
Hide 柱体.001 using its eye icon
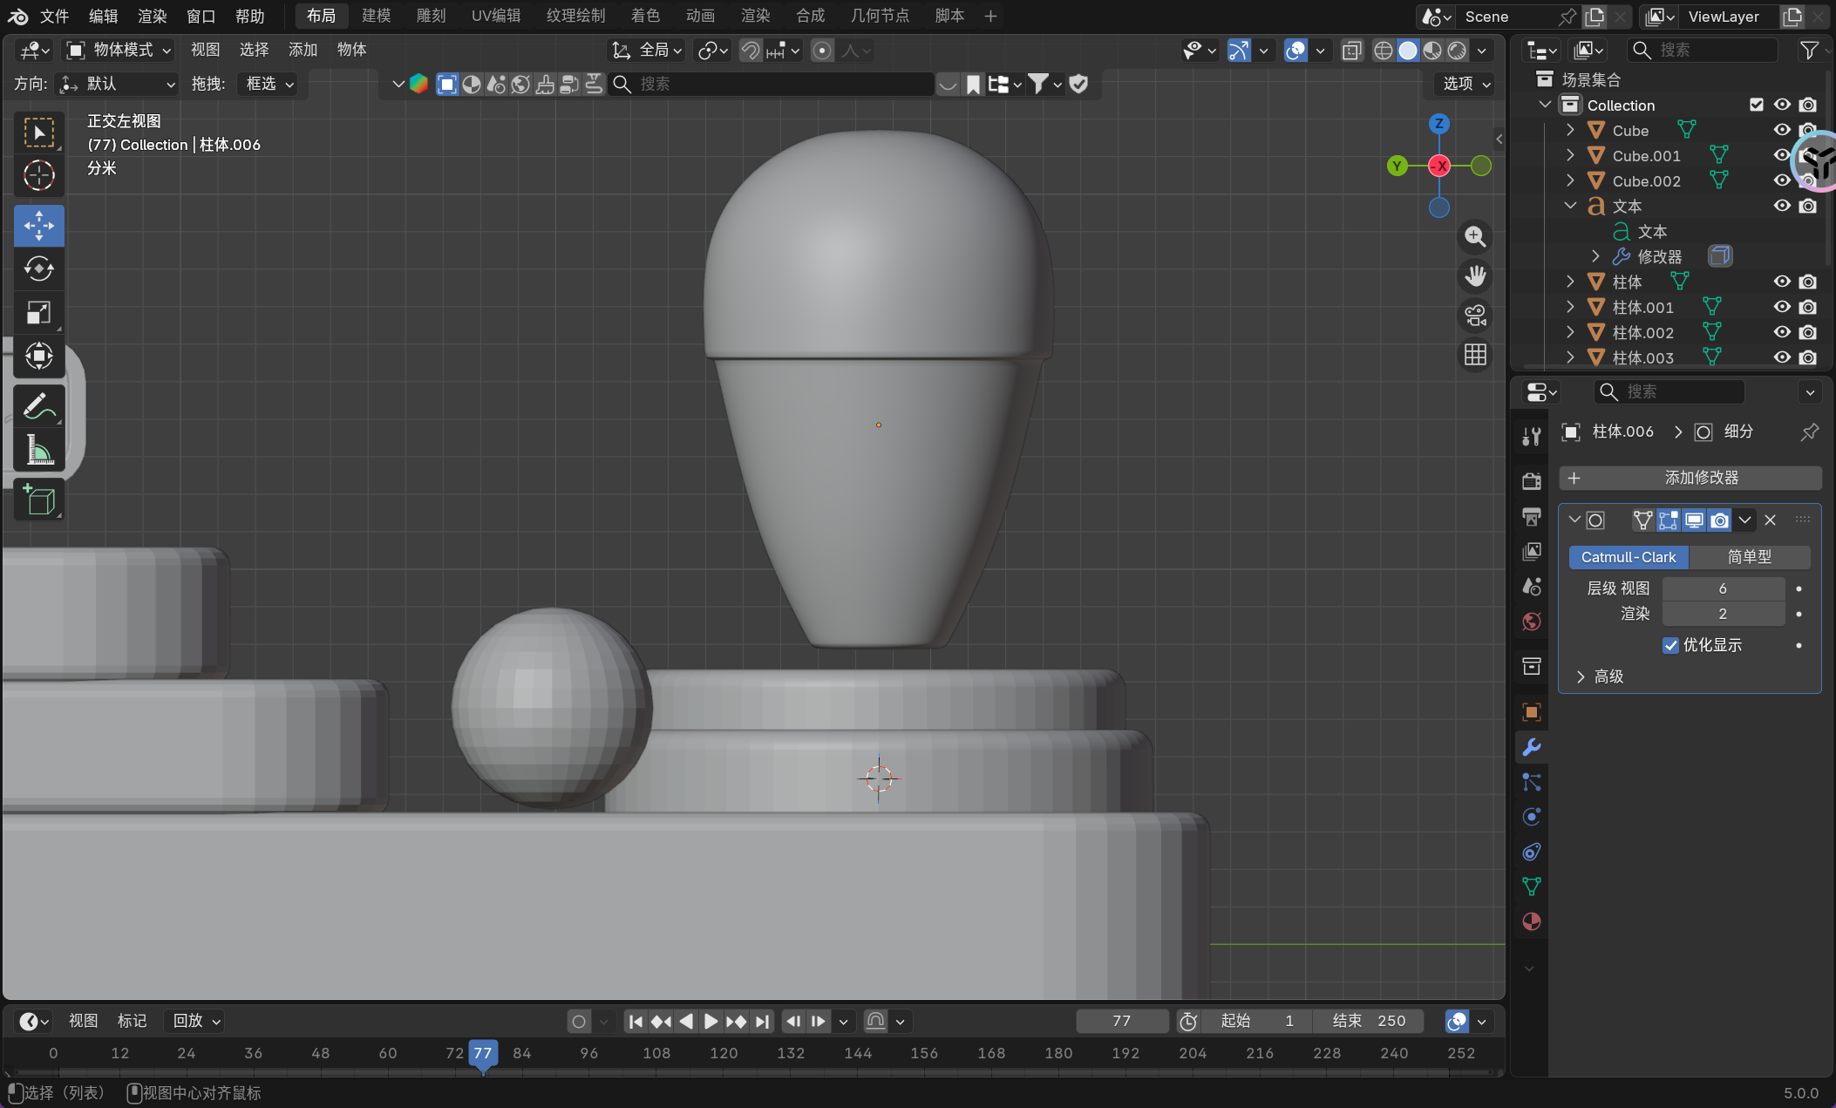point(1782,307)
